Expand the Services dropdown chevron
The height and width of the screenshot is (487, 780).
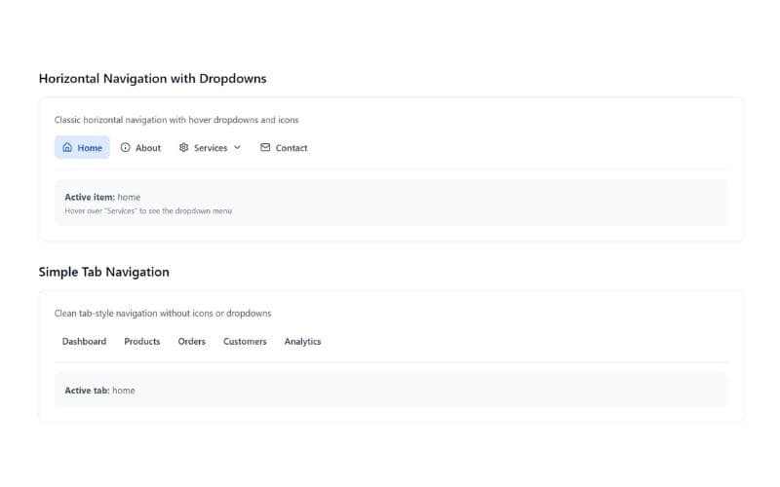(x=237, y=148)
